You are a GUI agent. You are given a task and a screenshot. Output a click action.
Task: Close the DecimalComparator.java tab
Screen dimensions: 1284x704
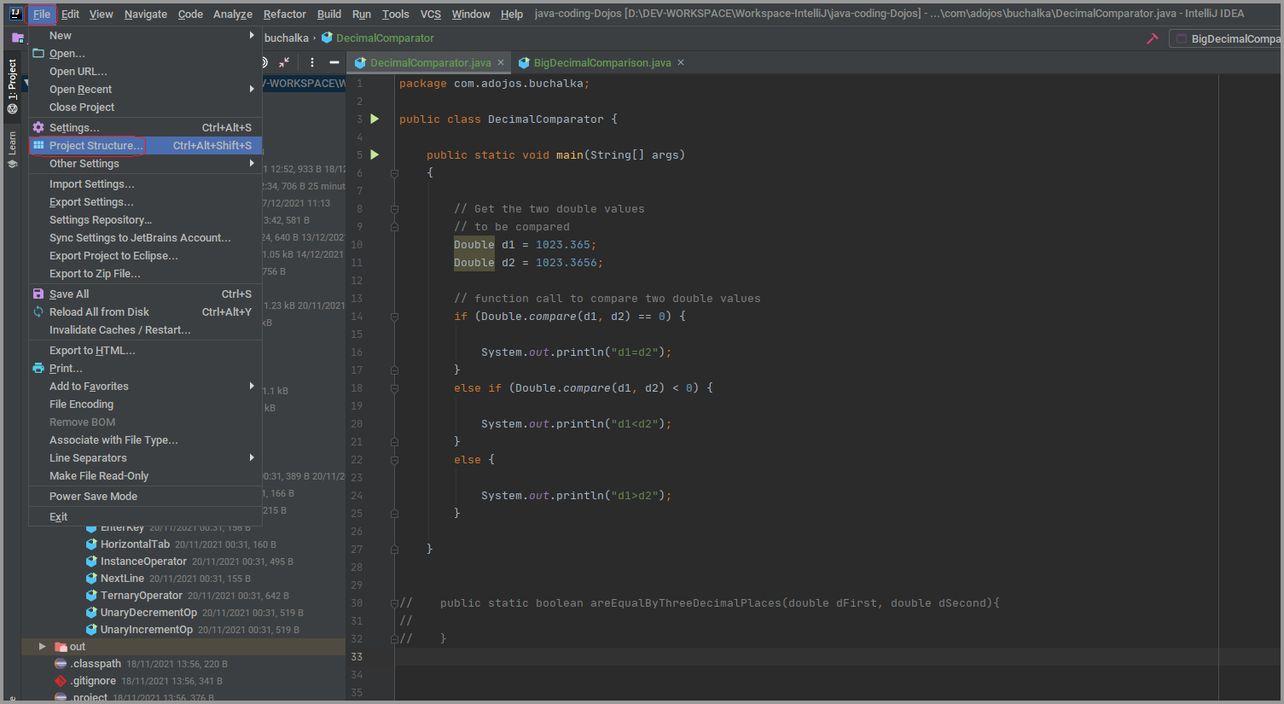[x=501, y=62]
